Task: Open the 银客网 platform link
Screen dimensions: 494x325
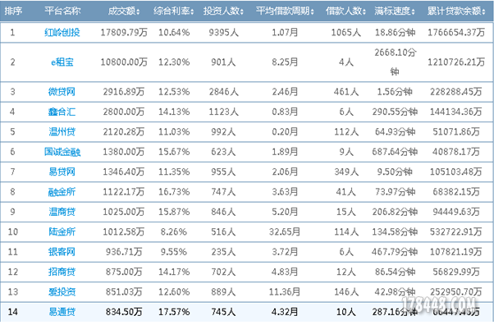Action: [62, 252]
